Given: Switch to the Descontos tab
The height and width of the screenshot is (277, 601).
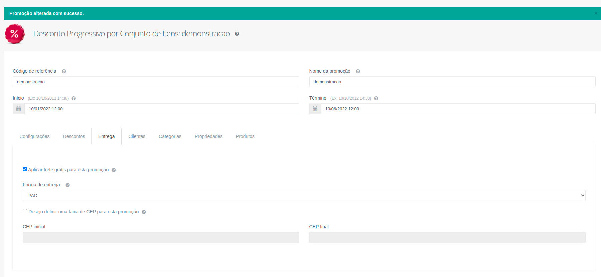Looking at the screenshot, I should (74, 136).
